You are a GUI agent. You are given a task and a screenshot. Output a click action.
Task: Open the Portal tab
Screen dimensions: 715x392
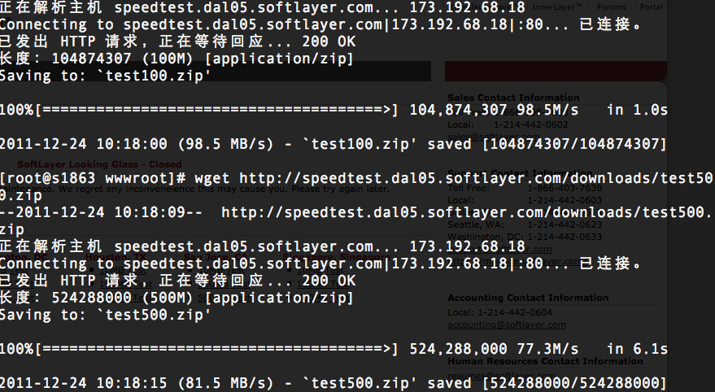tap(652, 7)
